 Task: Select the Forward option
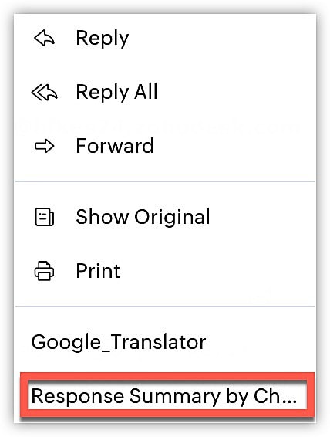tap(165, 146)
